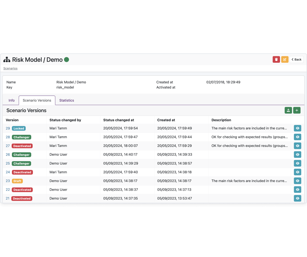Open version 24 link
This screenshot has width=307, height=257.
pos(8,172)
